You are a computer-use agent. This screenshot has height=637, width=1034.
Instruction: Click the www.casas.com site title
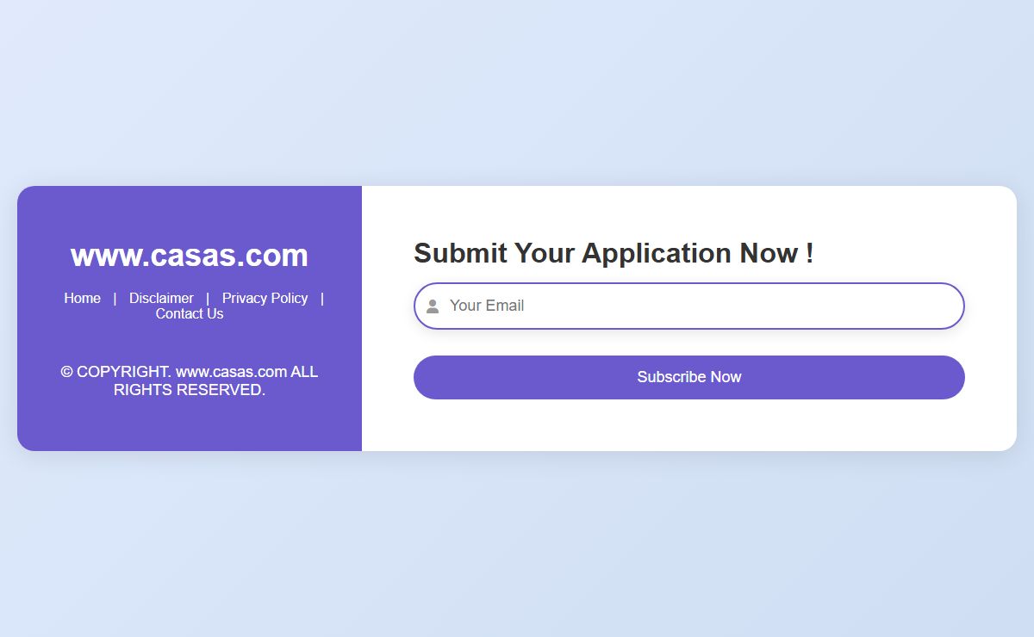click(190, 256)
